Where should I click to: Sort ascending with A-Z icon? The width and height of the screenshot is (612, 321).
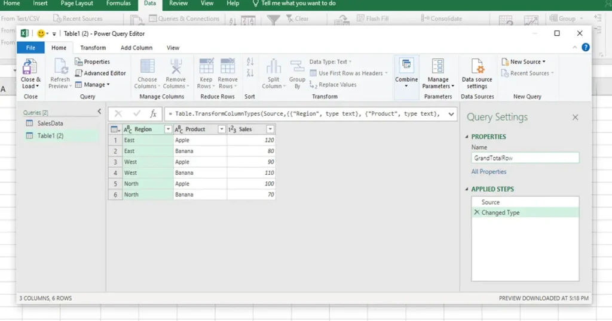coord(250,61)
